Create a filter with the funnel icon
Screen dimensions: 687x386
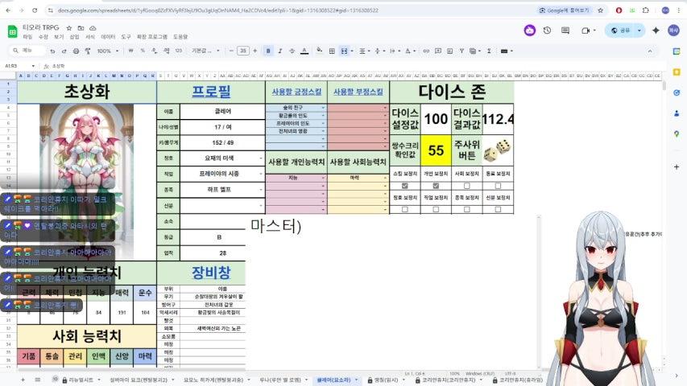point(461,51)
